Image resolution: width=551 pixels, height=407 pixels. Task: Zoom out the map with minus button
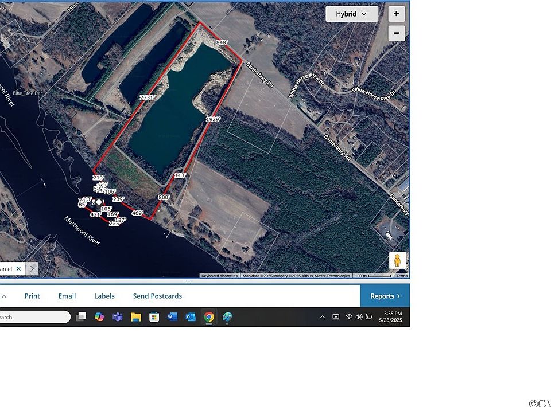point(396,33)
